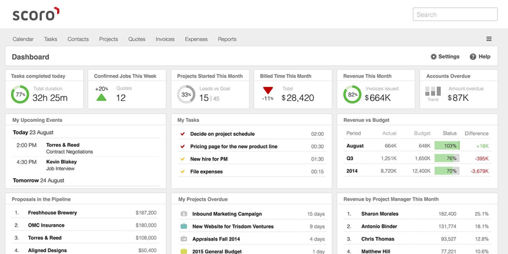The width and height of the screenshot is (508, 254).
Task: Switch to the Calendar menu item
Action: (23, 39)
